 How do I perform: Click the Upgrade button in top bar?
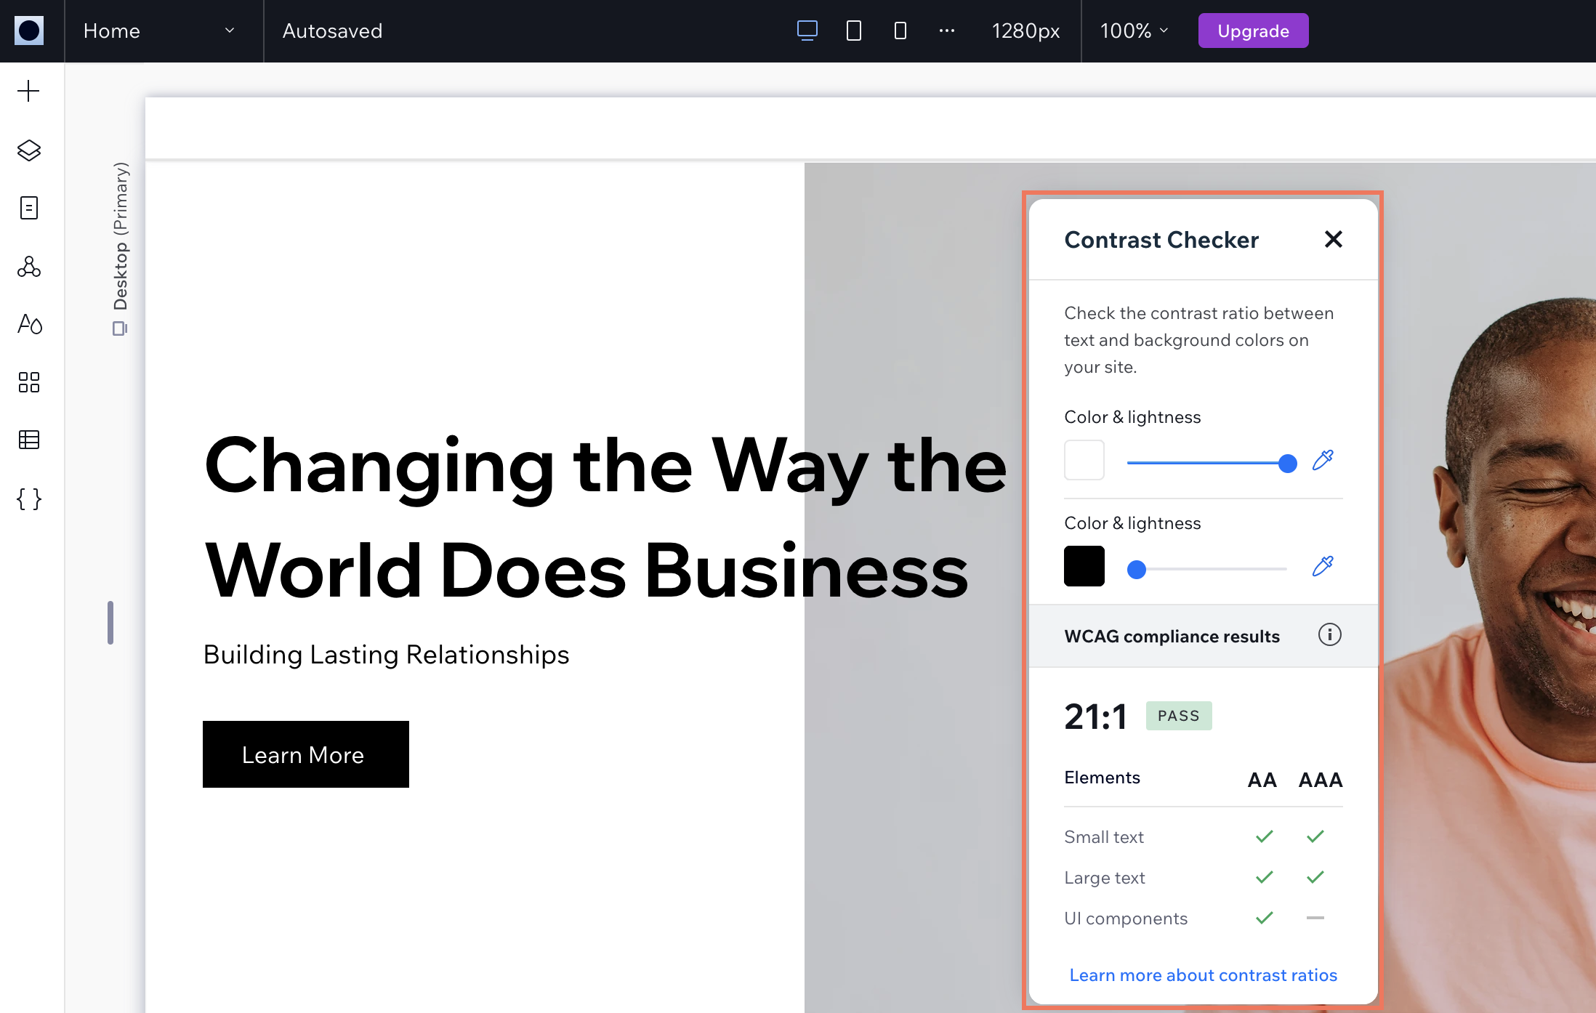[x=1255, y=31]
